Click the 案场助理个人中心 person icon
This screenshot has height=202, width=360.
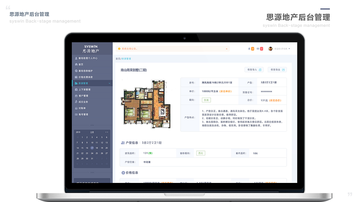click(x=76, y=58)
